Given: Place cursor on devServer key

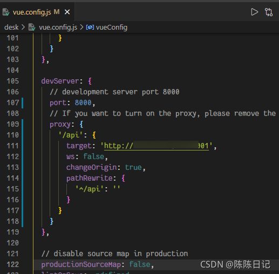Looking at the screenshot, I should 60,81.
